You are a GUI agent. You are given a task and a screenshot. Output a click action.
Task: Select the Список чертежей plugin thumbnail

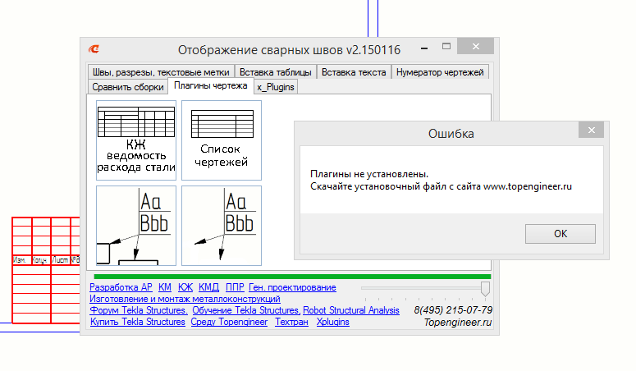(x=222, y=140)
